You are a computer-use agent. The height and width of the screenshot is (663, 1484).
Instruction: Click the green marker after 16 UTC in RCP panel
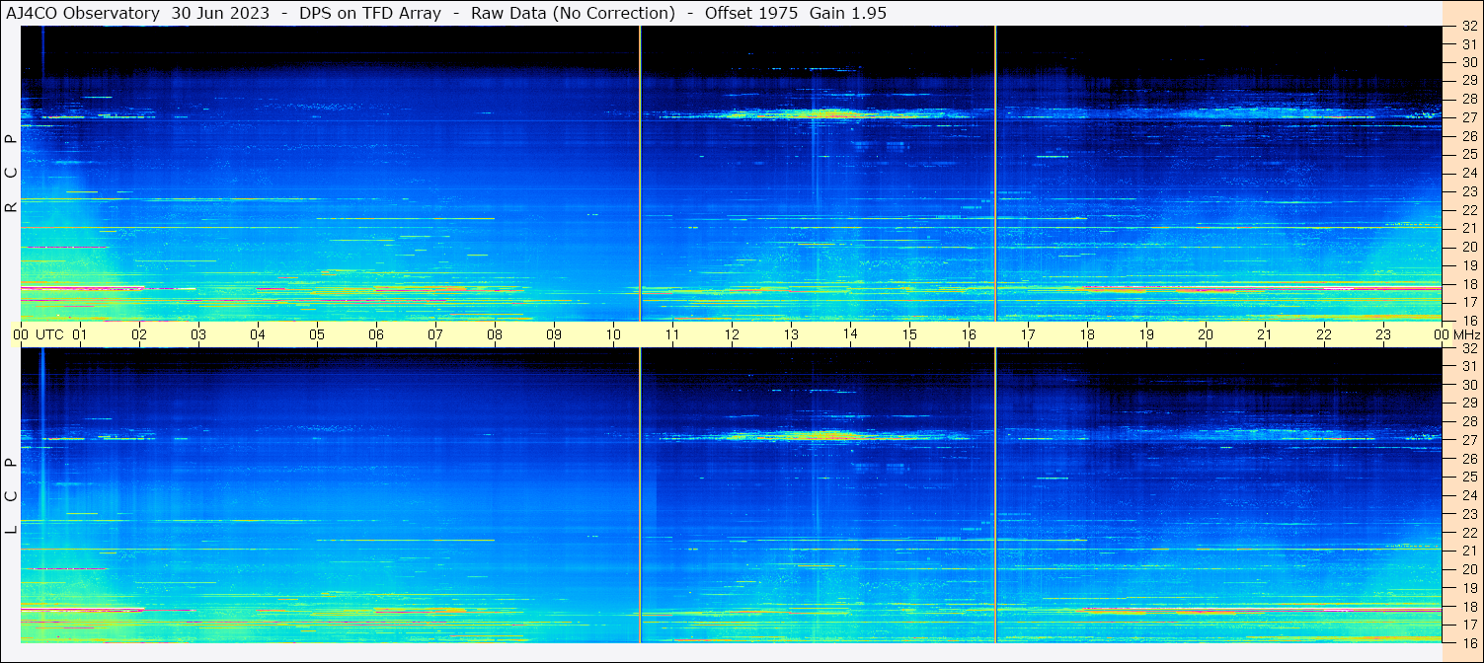(x=995, y=173)
